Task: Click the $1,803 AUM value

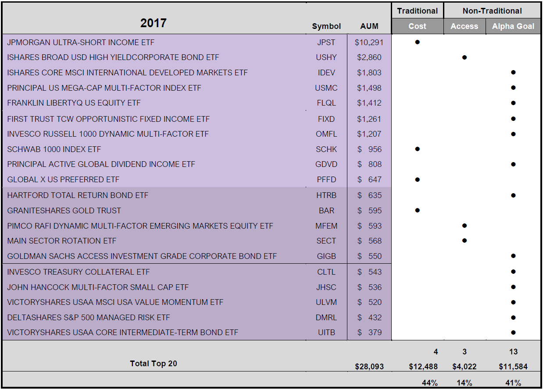Action: pos(369,73)
